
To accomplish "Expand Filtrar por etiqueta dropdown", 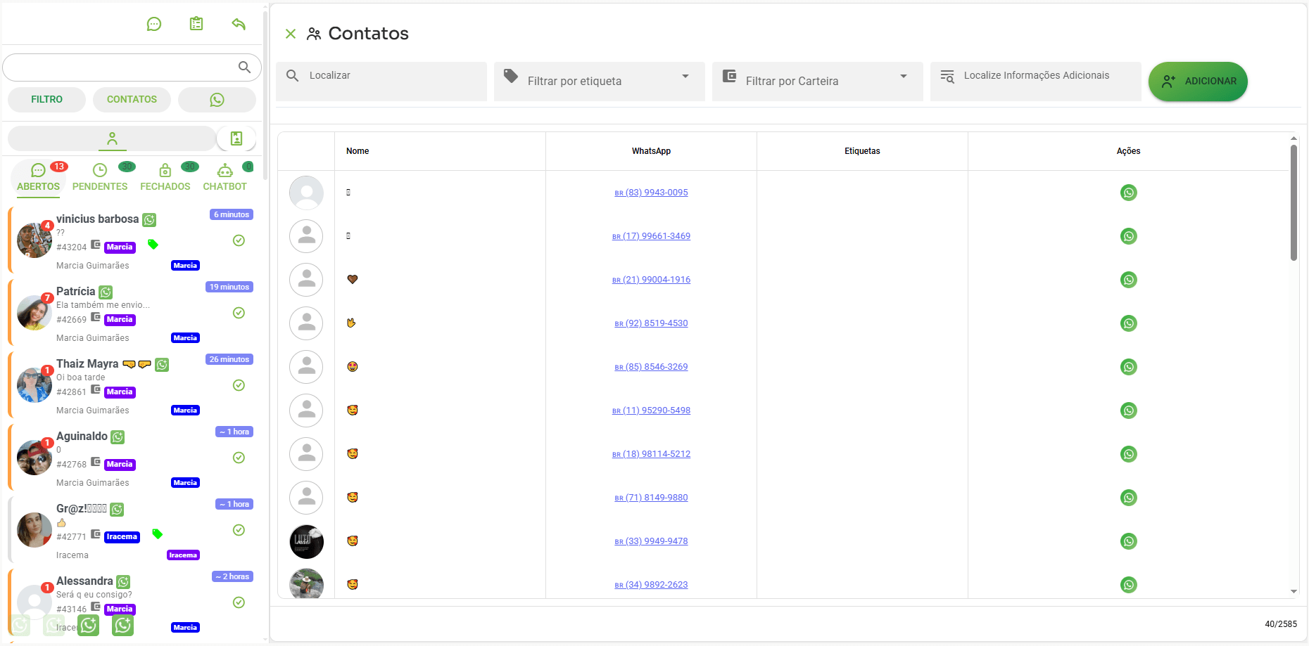I will 685,77.
